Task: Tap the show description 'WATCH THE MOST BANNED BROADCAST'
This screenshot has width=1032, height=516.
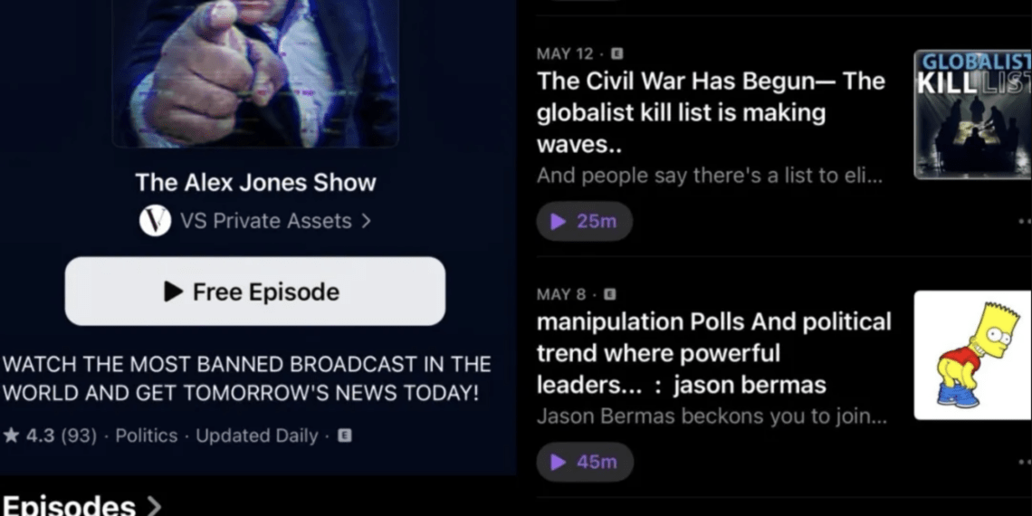Action: point(247,378)
